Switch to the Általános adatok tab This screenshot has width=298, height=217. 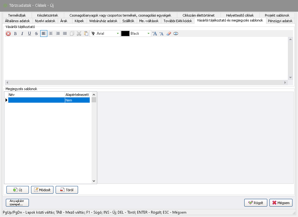click(x=18, y=21)
